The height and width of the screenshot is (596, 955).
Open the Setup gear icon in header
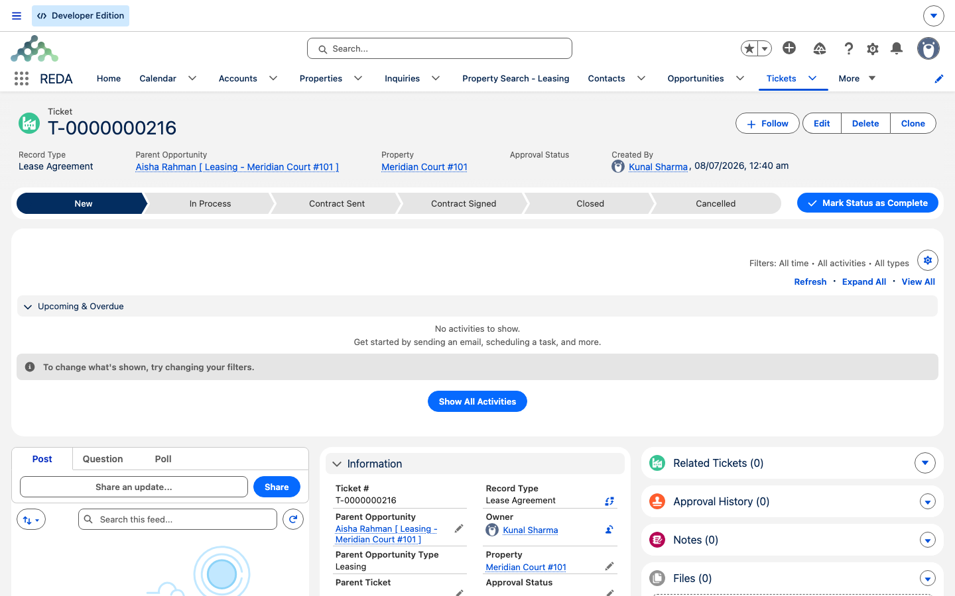click(873, 48)
